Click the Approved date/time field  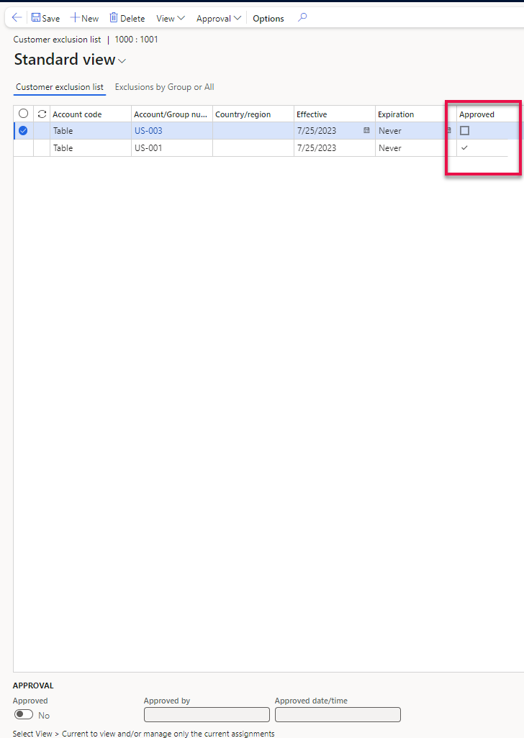pyautogui.click(x=338, y=714)
